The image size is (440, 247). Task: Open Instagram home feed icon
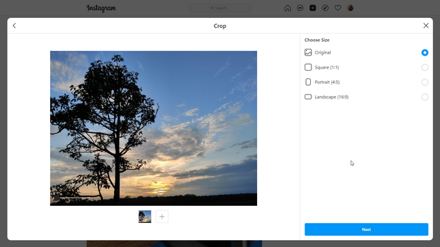click(287, 8)
